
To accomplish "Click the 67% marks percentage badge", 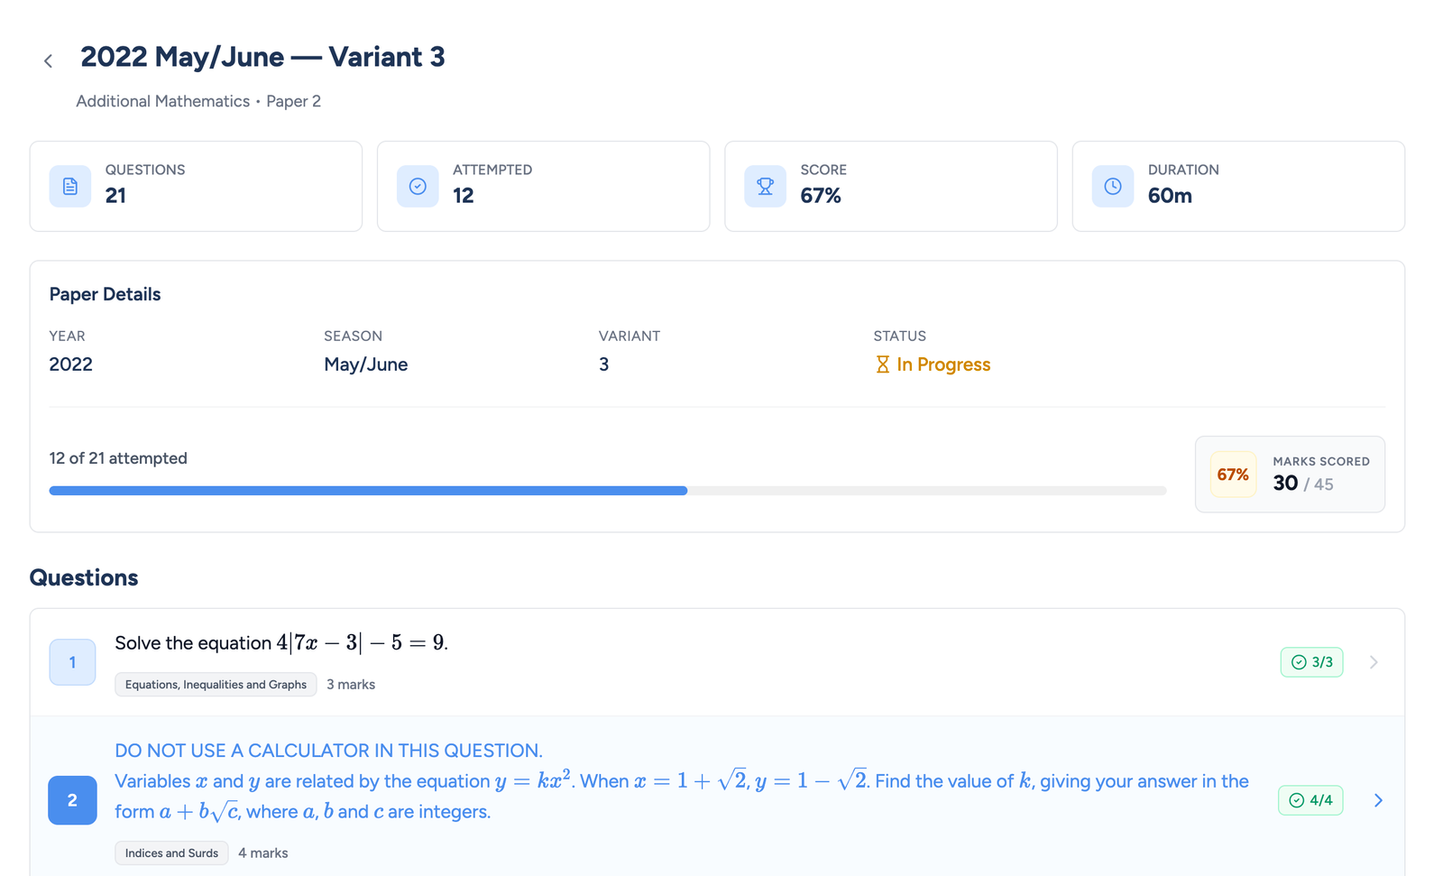I will pos(1233,475).
